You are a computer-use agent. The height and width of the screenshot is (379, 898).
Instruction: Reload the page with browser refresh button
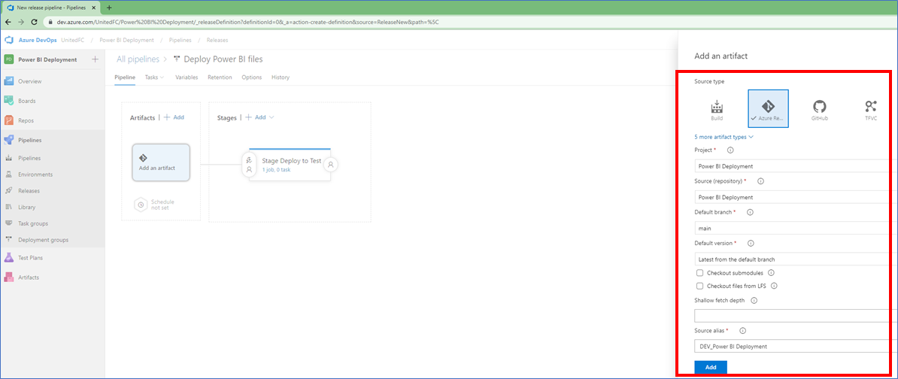[x=34, y=22]
